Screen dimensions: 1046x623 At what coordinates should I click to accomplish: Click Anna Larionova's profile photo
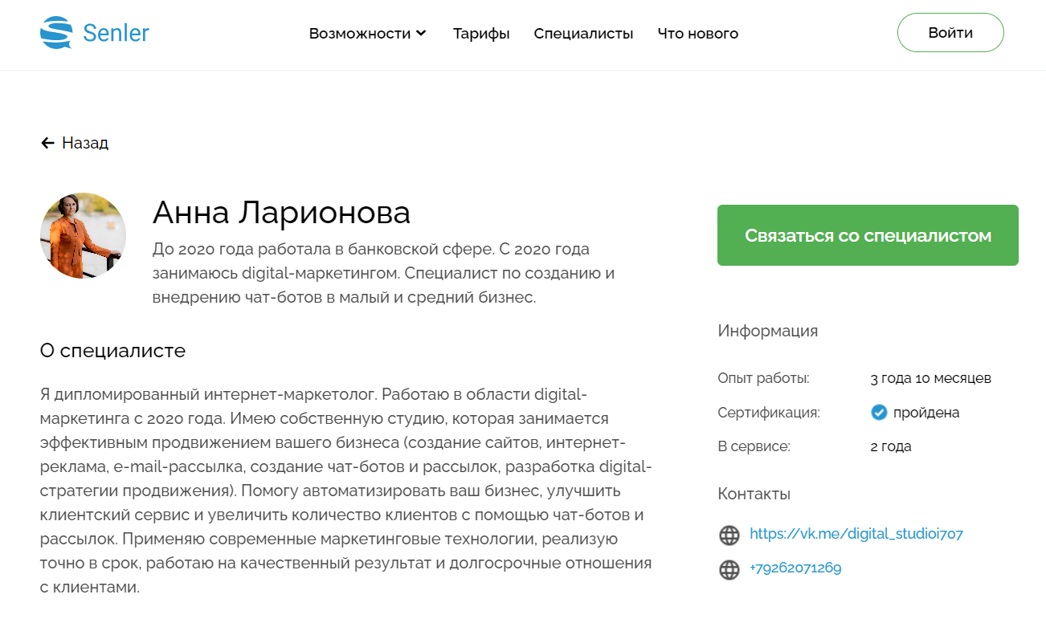click(84, 236)
